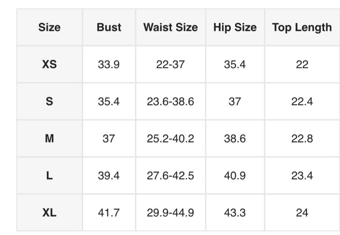Click the M size row label
The height and width of the screenshot is (235, 340).
(50, 139)
